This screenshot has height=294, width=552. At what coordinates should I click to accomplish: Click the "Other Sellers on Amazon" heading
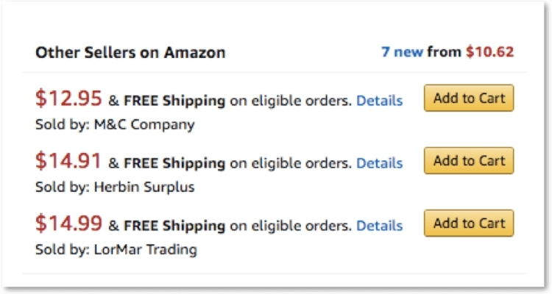pyautogui.click(x=130, y=53)
